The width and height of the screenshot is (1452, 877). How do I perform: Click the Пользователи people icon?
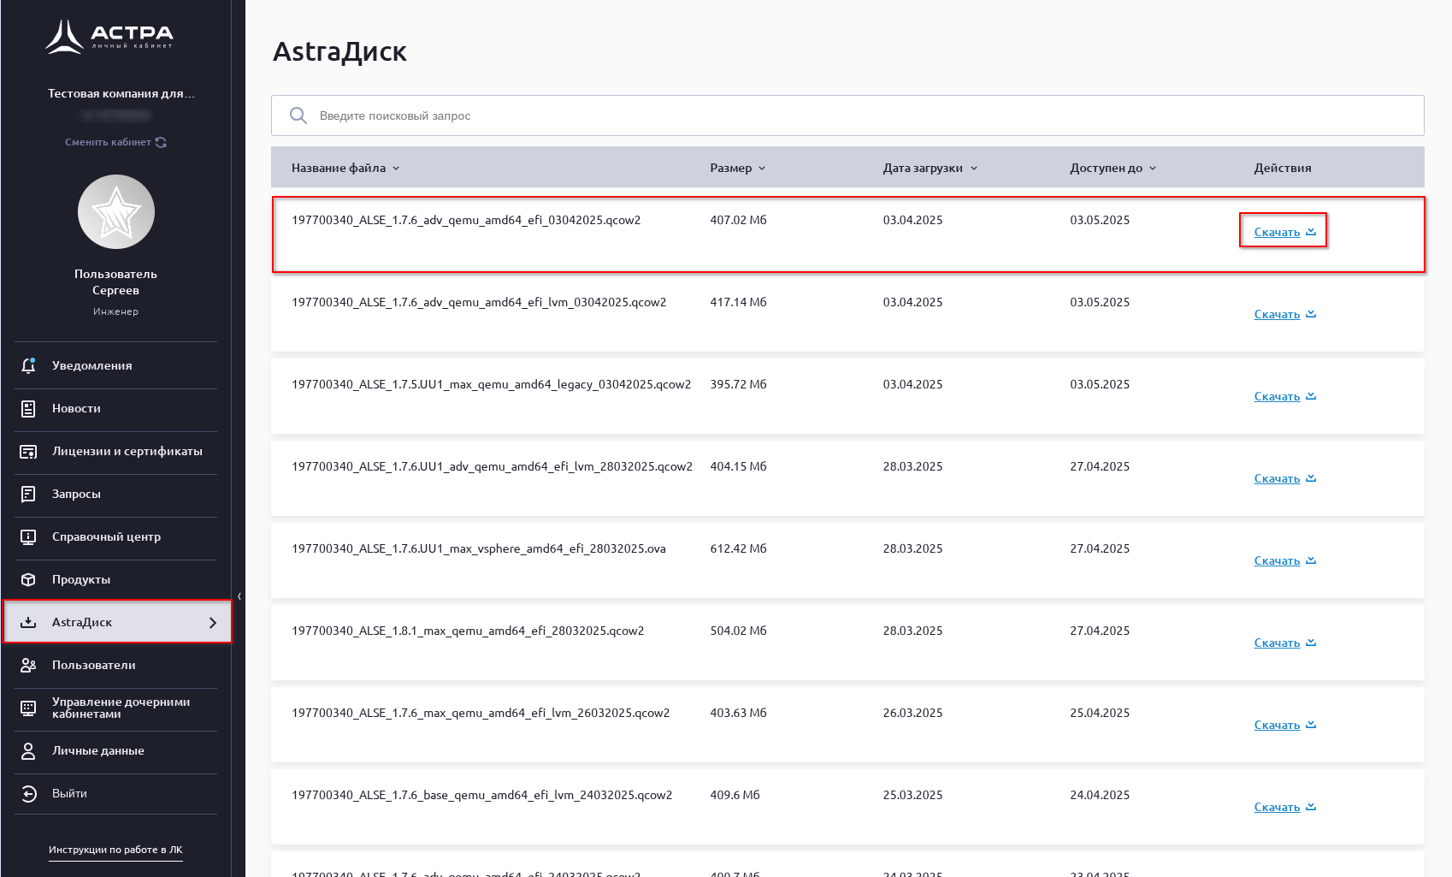[x=28, y=666]
